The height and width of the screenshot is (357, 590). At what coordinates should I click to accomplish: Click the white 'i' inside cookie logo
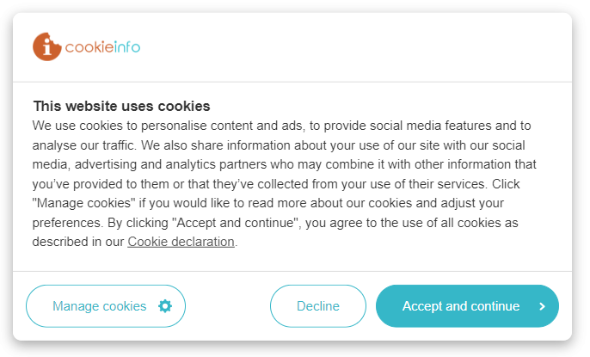pos(46,47)
